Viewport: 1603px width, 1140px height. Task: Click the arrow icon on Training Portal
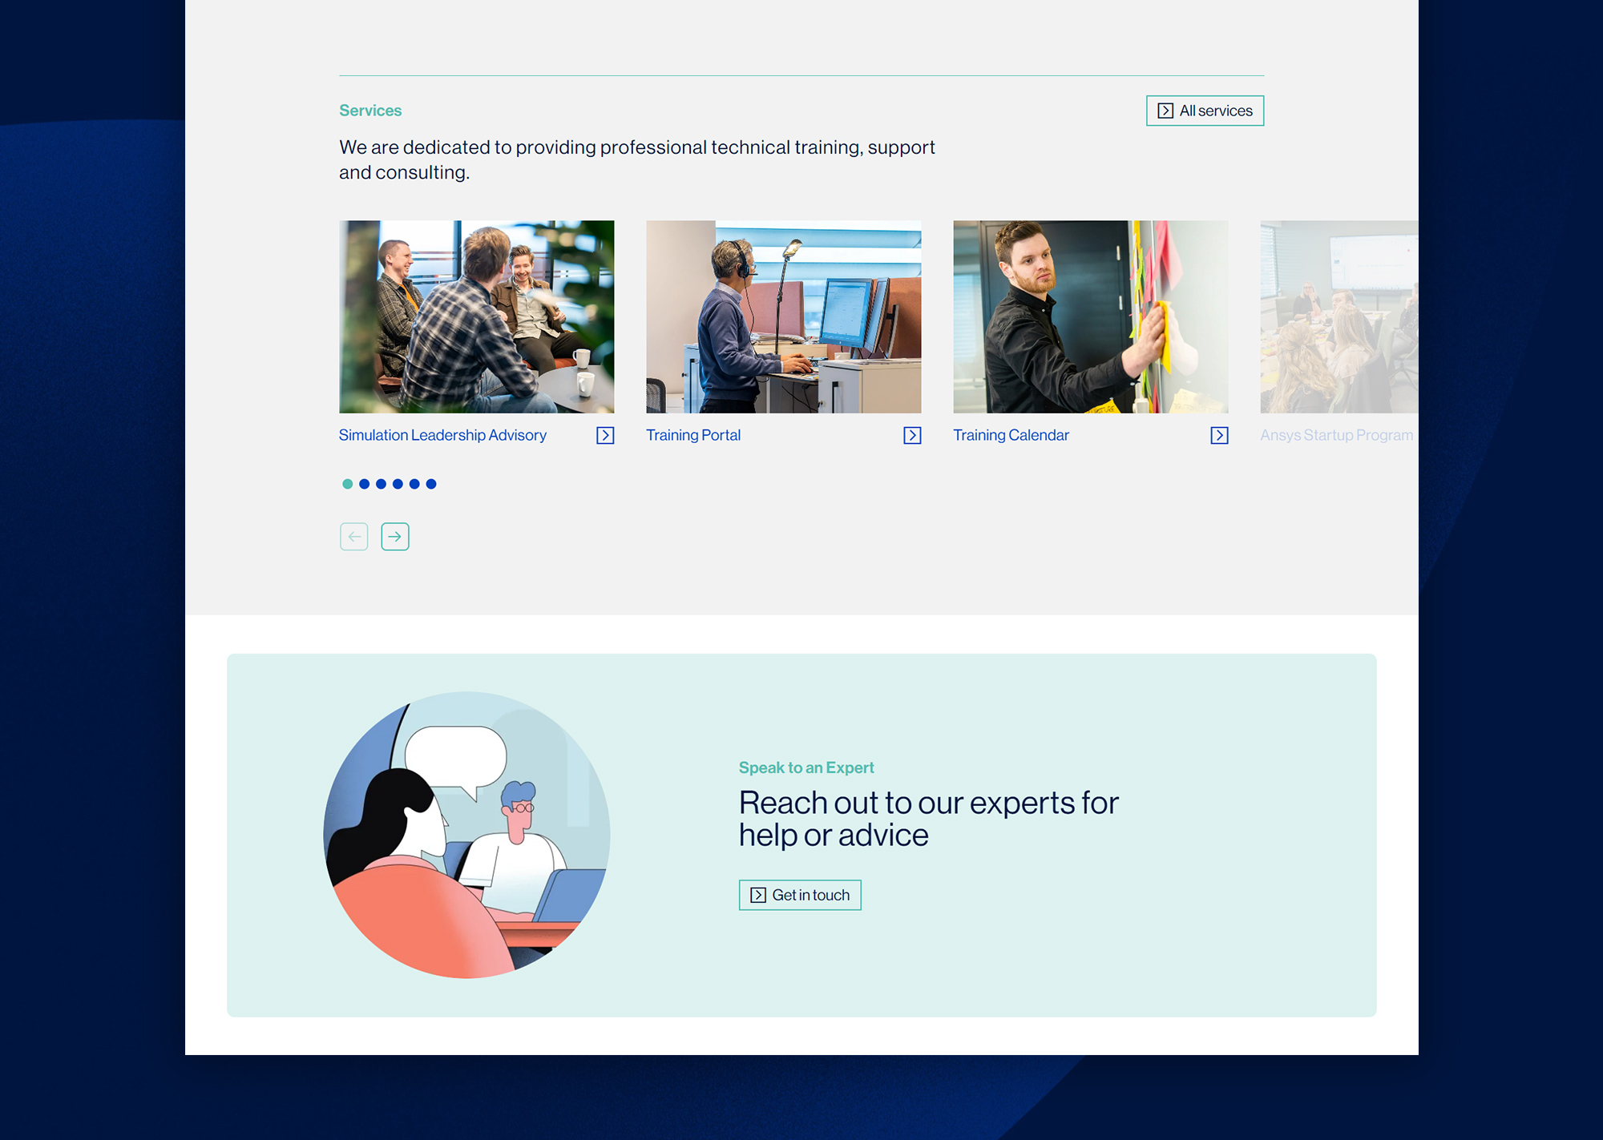coord(912,436)
